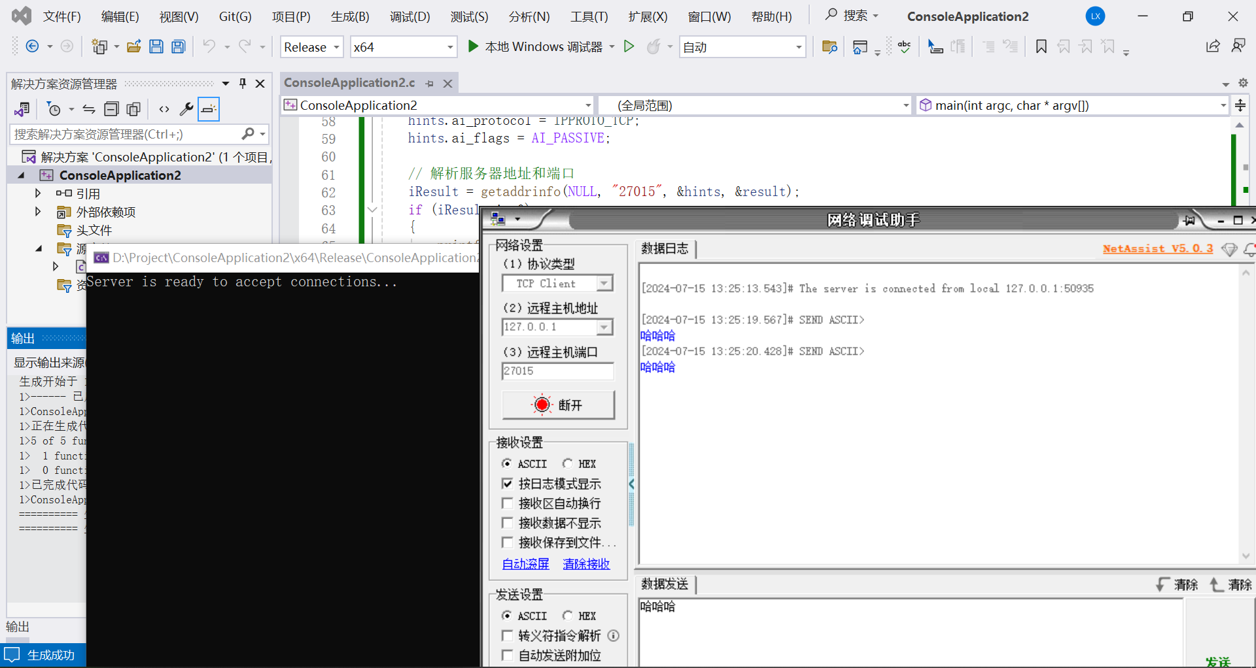
Task: Open Properties via the wrench icon
Action: (186, 109)
